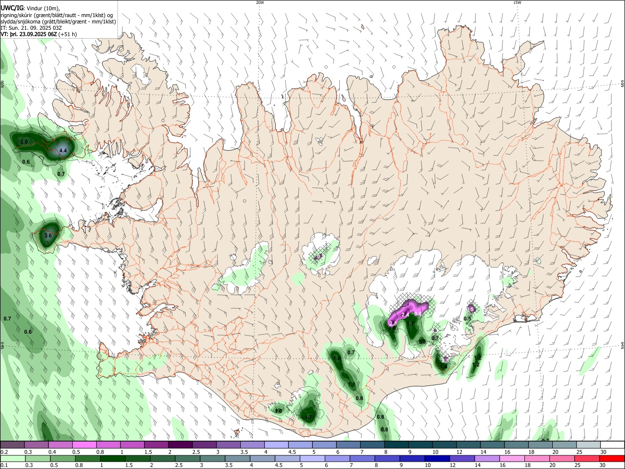Pick the lavender snow swatch between 4 and 4.5
Image resolution: width=625 pixels, height=469 pixels.
(x=276, y=445)
